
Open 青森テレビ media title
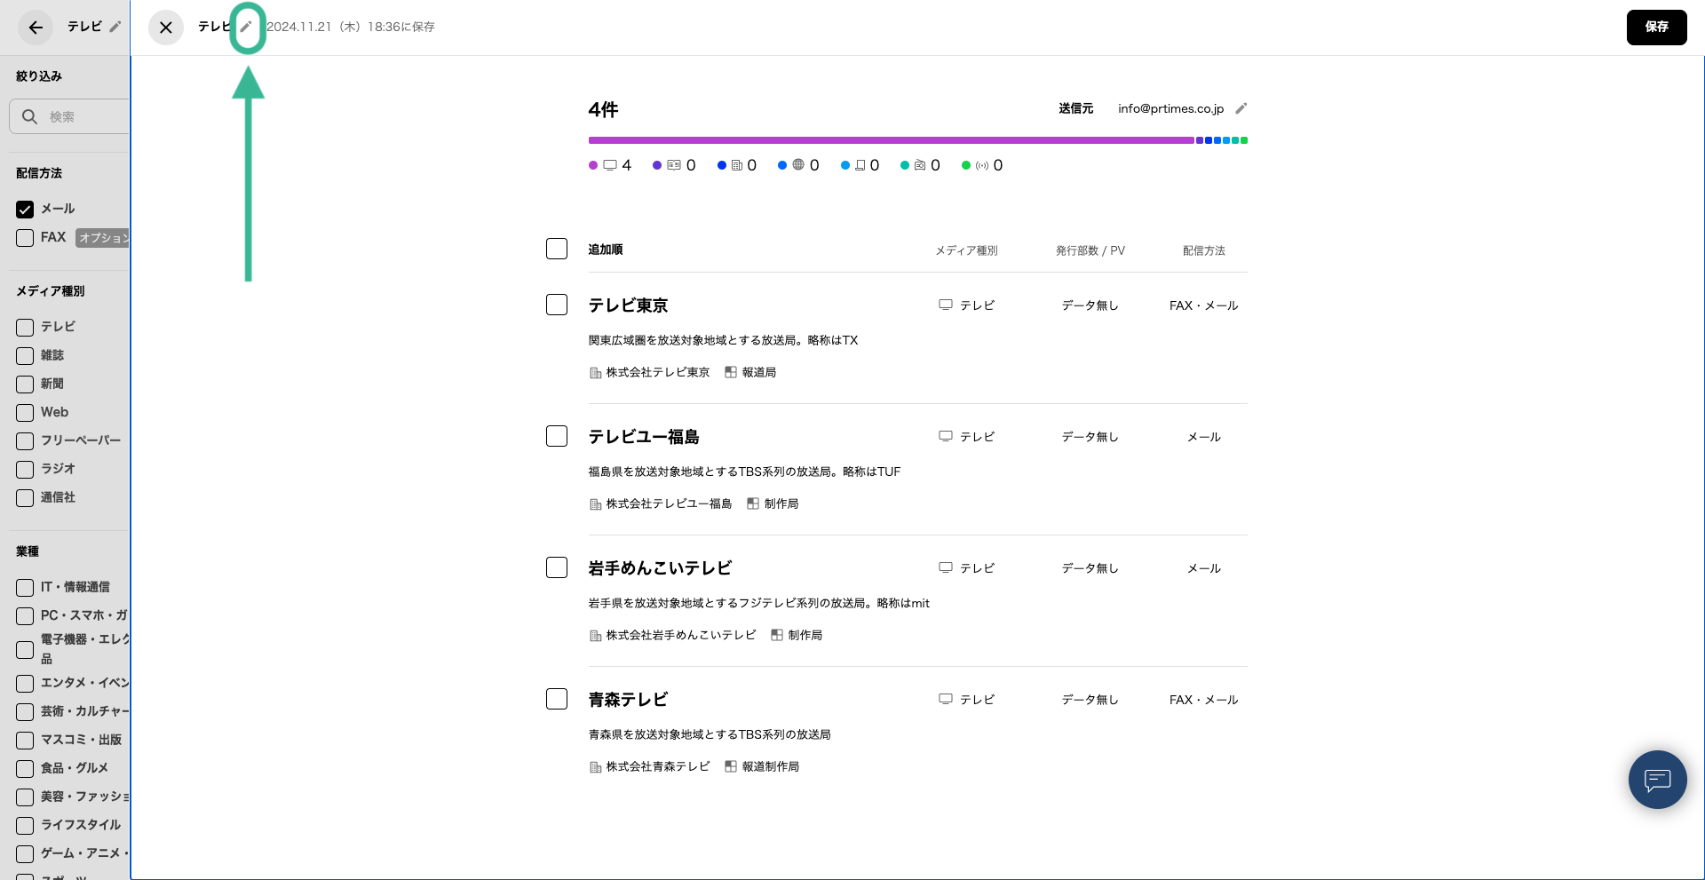pyautogui.click(x=628, y=700)
